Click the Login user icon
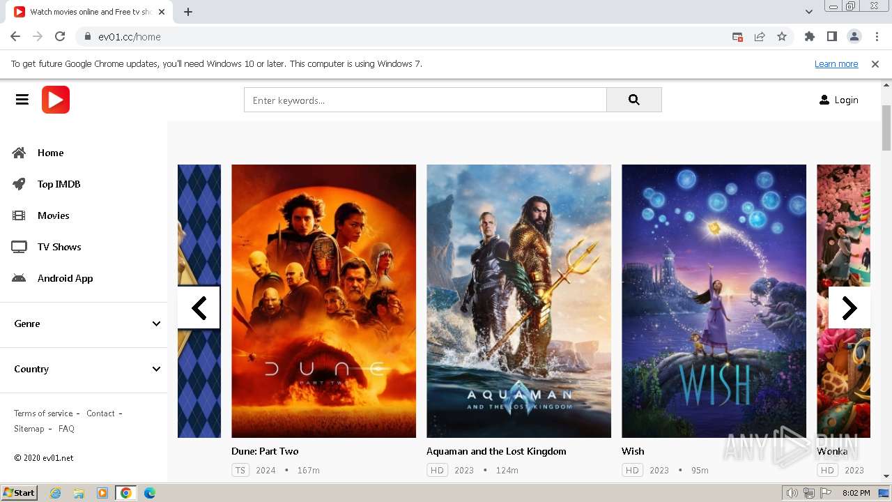892x502 pixels. click(824, 100)
